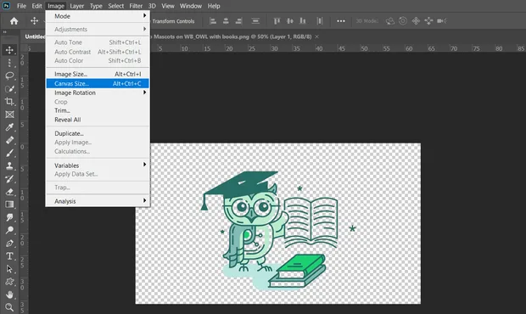The width and height of the screenshot is (526, 314).
Task: Choose Canvas Size from Image menu
Action: click(x=98, y=83)
